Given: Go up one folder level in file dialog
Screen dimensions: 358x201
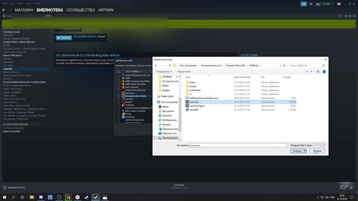Looking at the screenshot, I should (x=169, y=65).
